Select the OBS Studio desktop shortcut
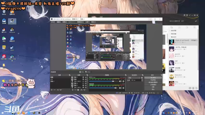 pyautogui.click(x=12, y=21)
